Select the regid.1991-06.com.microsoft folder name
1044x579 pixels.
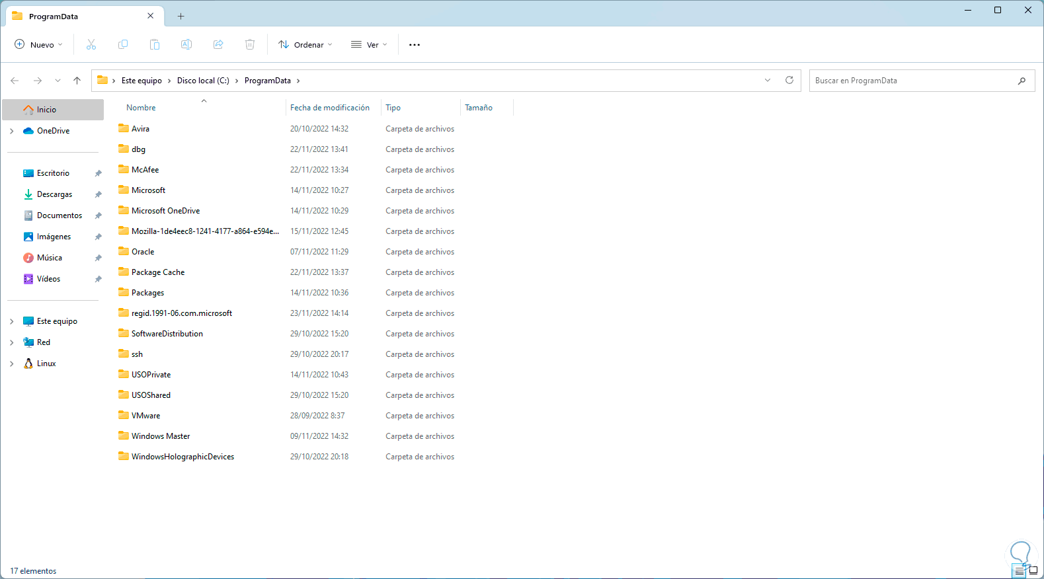pos(182,313)
